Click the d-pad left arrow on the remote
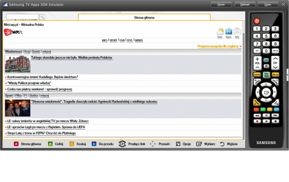289x182 pixels. pyautogui.click(x=258, y=92)
